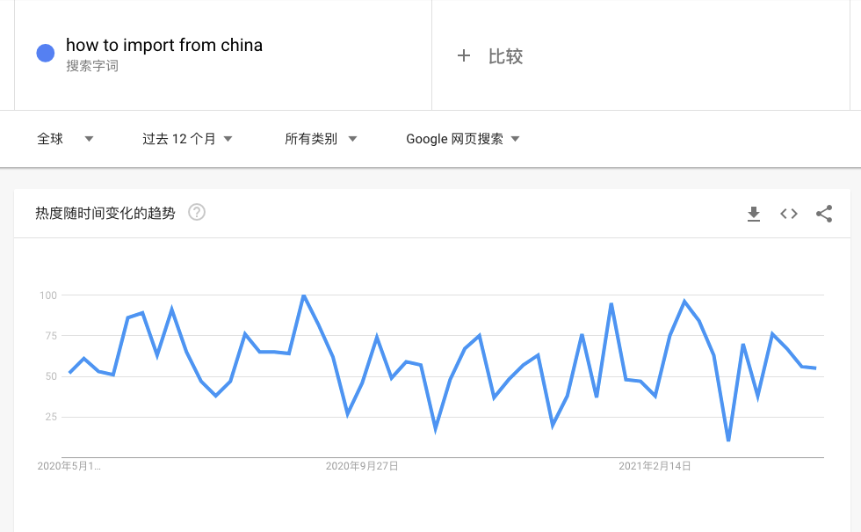
Task: Share the trends chart via share icon
Action: [823, 213]
